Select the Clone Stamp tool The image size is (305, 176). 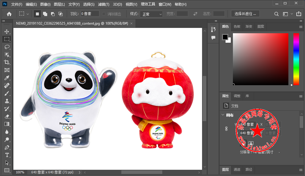[7, 101]
